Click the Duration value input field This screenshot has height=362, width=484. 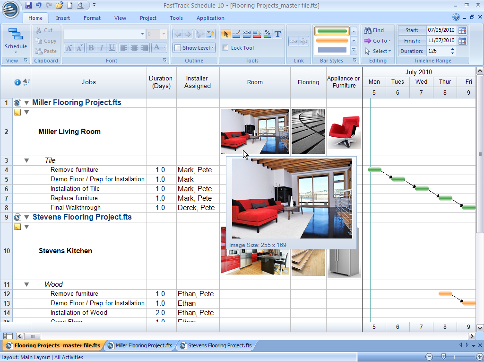point(438,51)
